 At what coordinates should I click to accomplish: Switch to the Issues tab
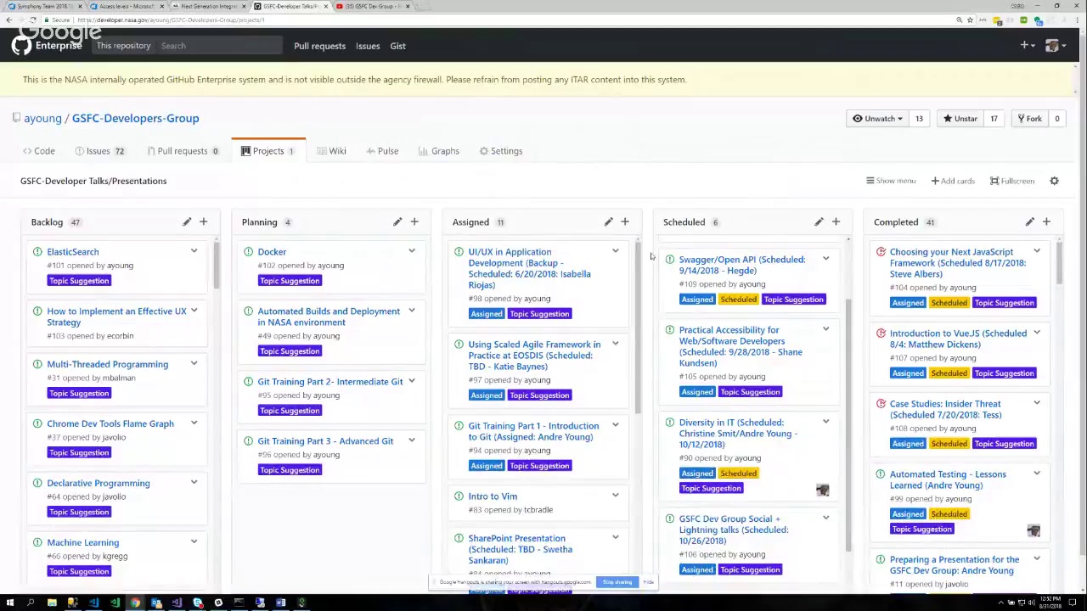(x=99, y=151)
